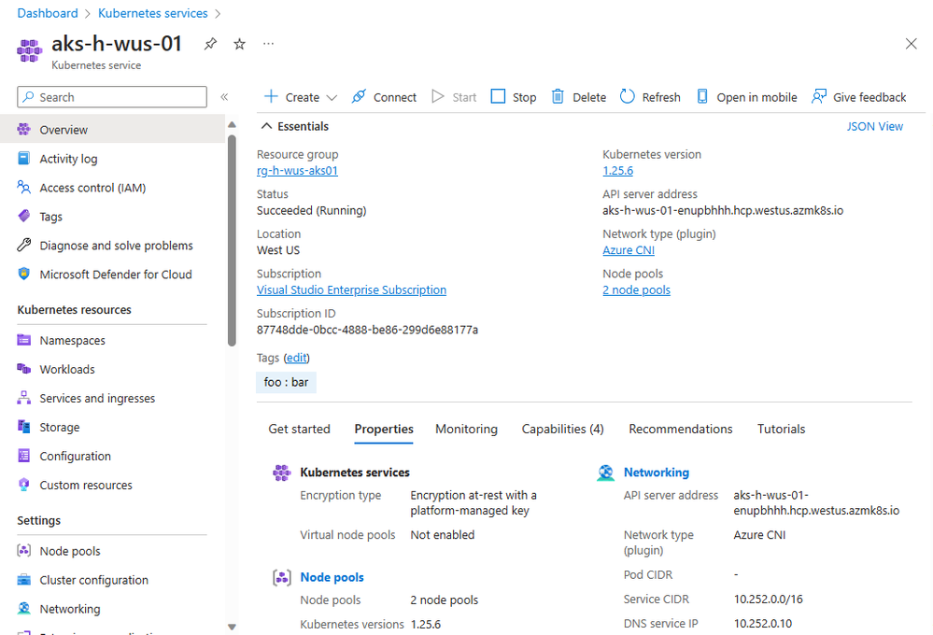Click the Connect plug icon

pos(359,96)
